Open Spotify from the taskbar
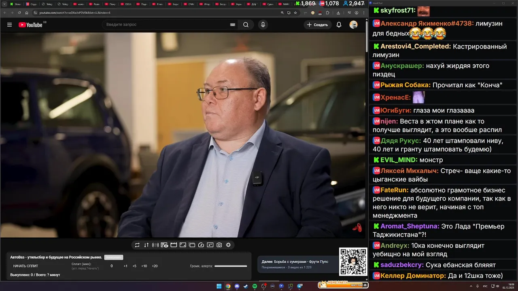518x291 pixels. click(255, 286)
